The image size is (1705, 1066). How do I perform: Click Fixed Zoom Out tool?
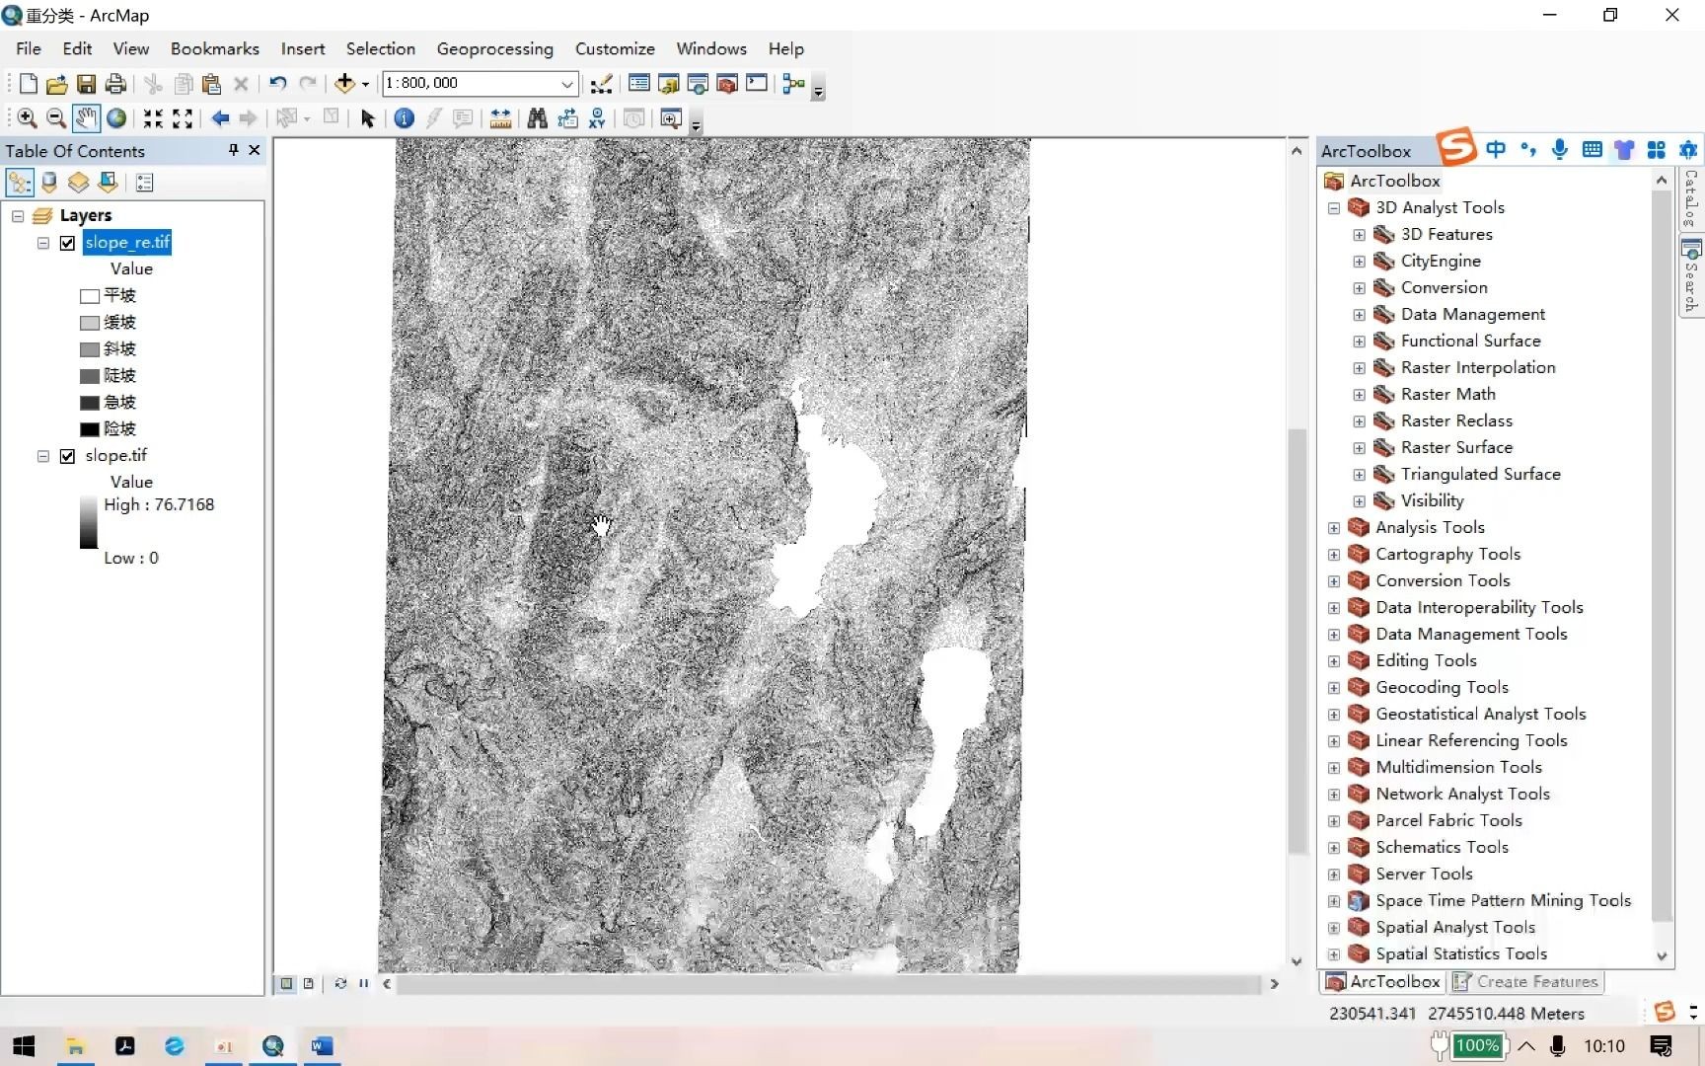183,118
